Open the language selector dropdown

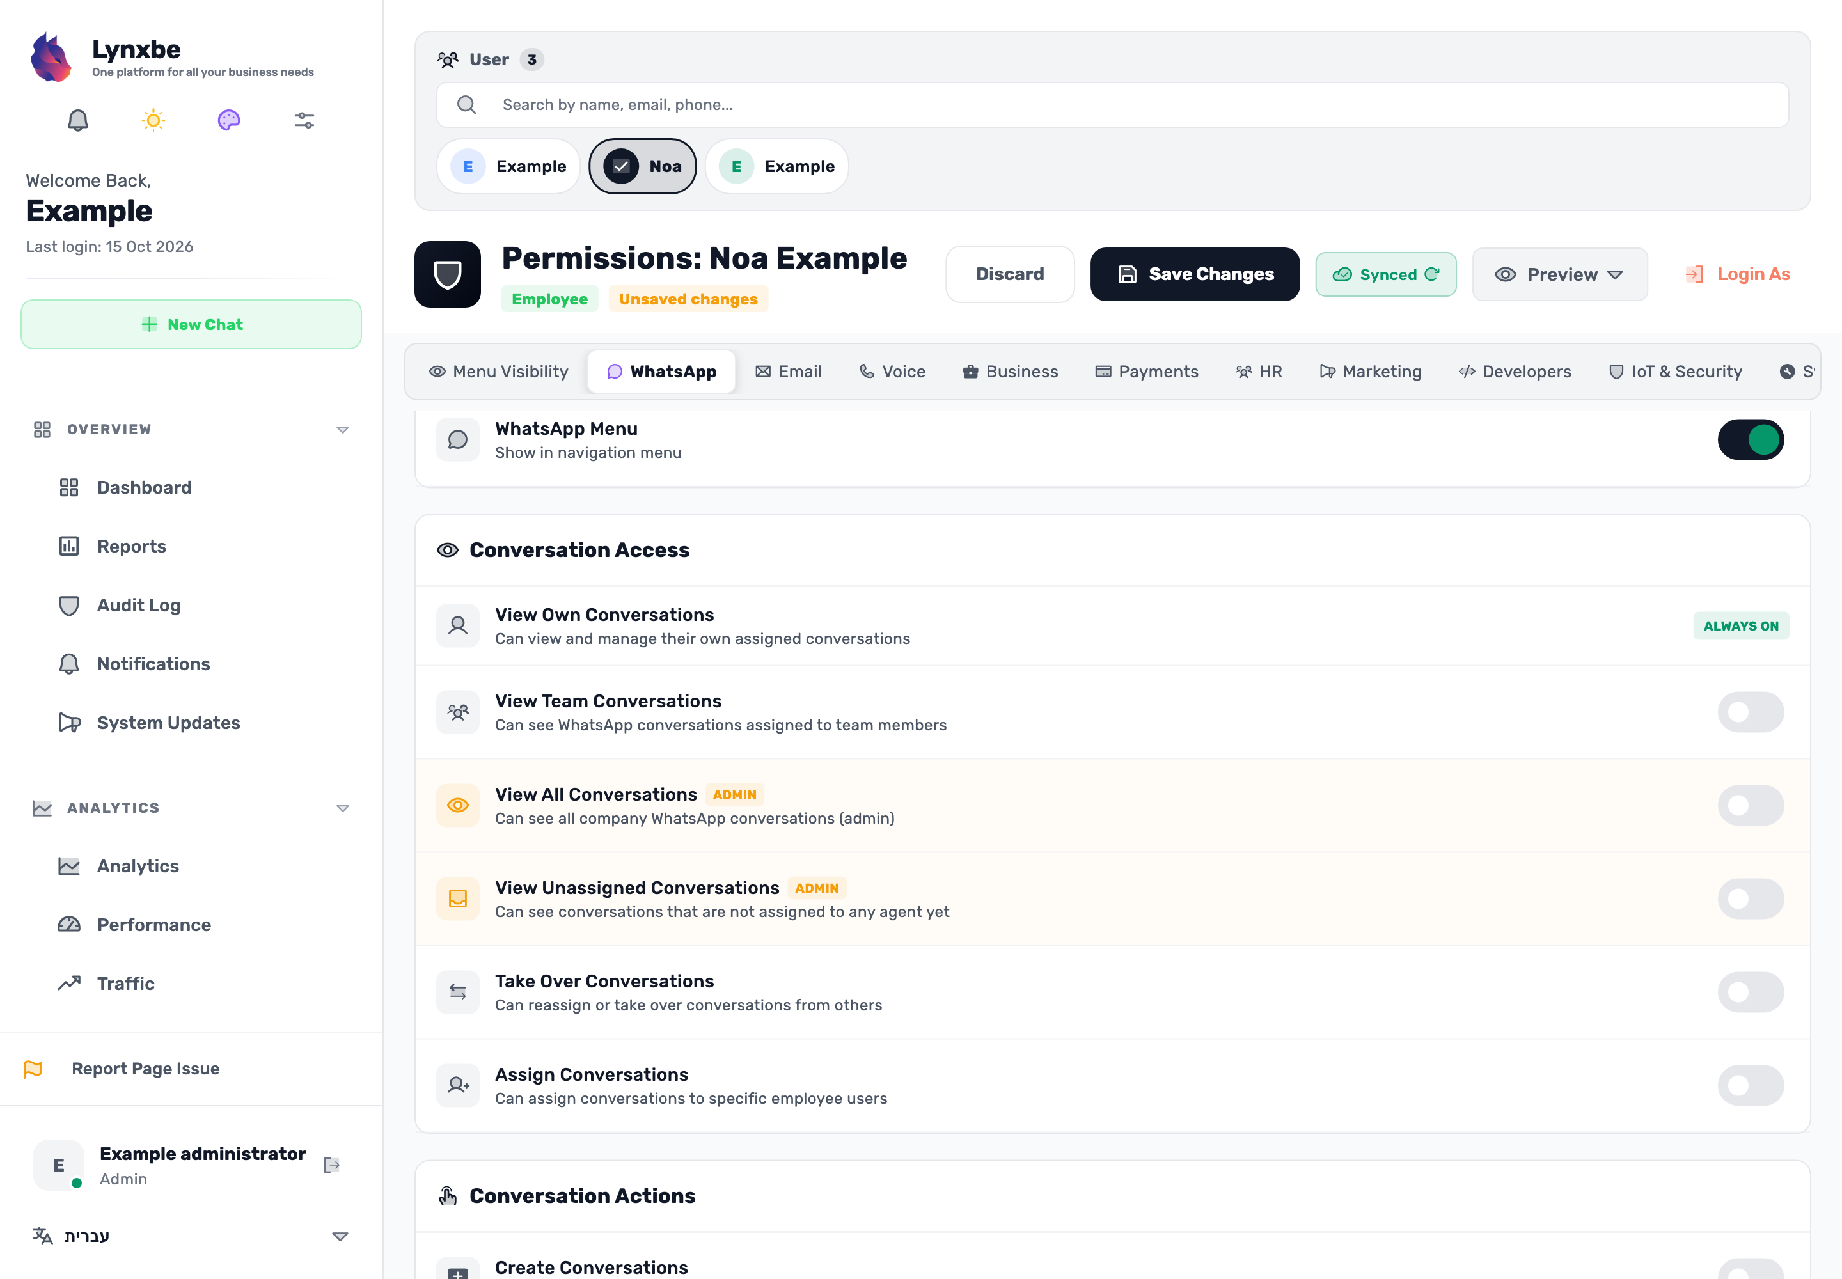click(x=191, y=1236)
